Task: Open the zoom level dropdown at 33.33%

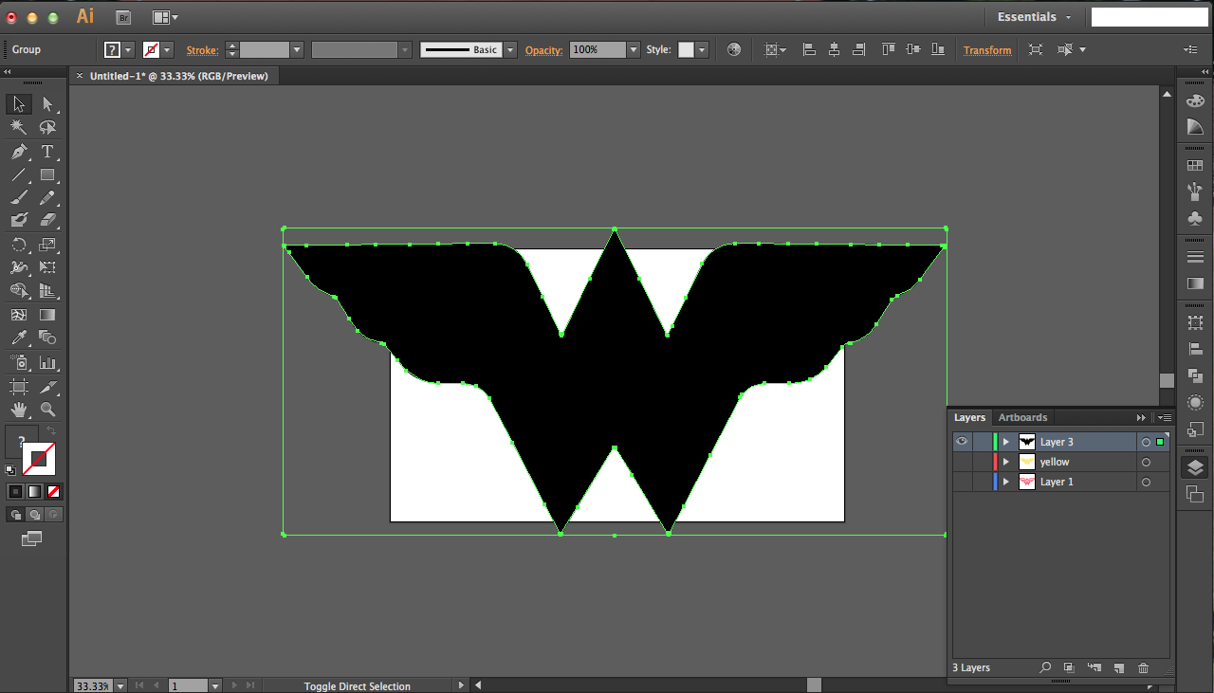Action: point(119,685)
